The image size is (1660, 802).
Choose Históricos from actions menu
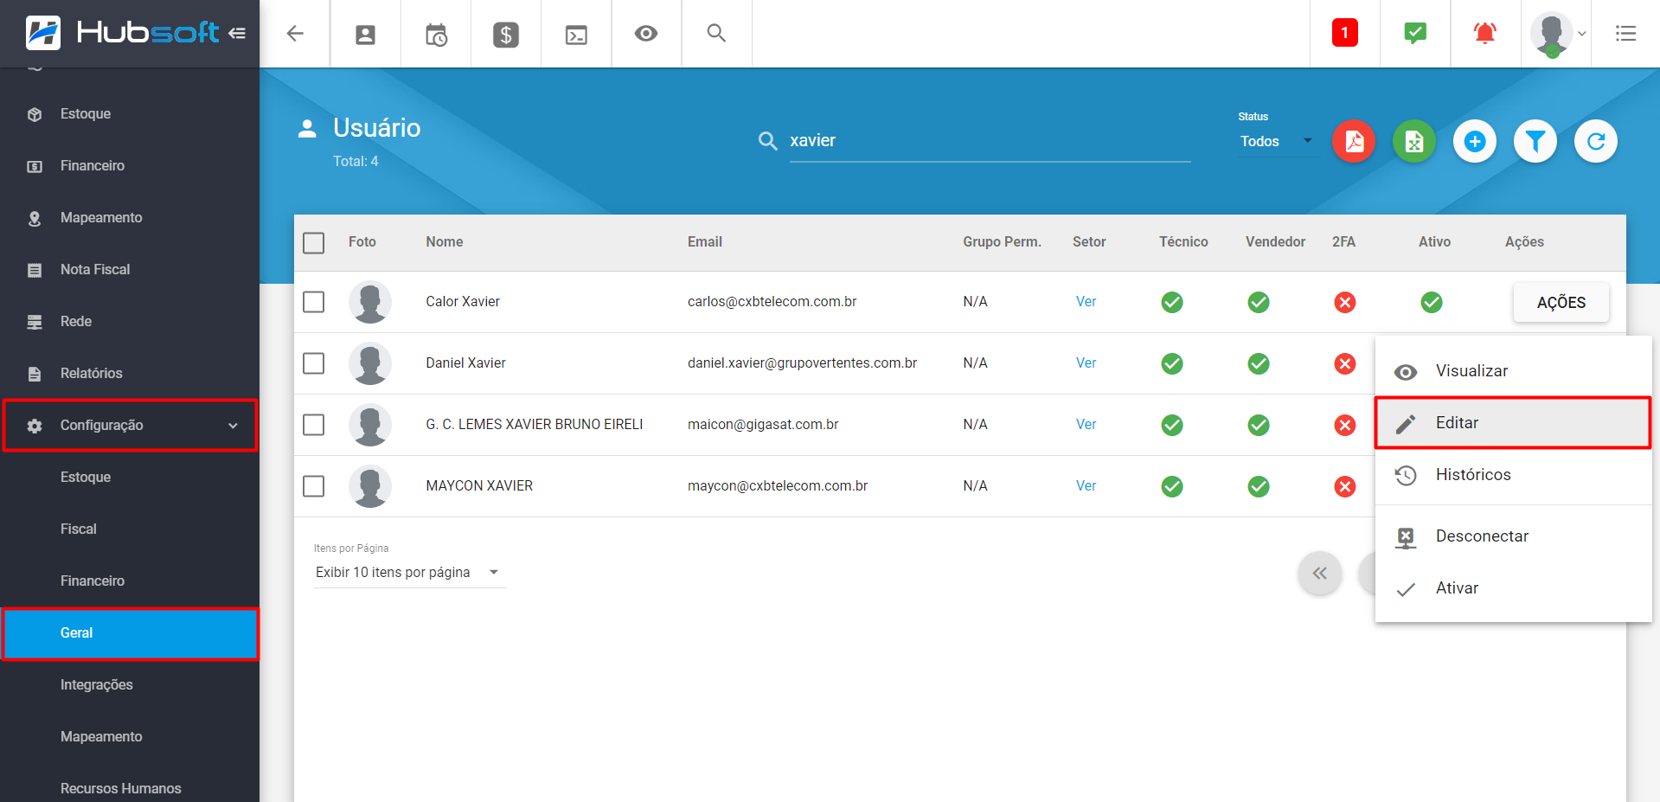point(1513,475)
